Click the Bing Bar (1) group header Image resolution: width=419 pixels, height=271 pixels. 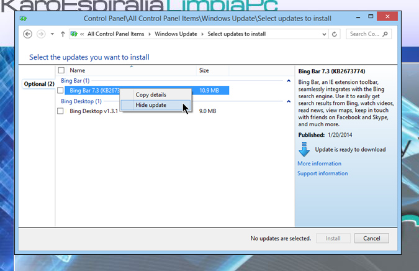(75, 81)
